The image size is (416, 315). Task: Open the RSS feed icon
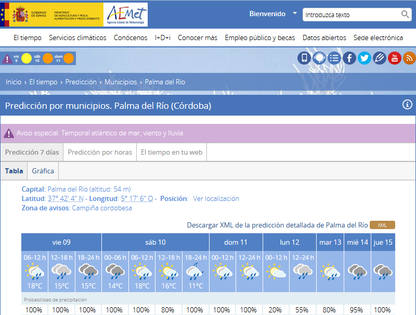pos(409,58)
